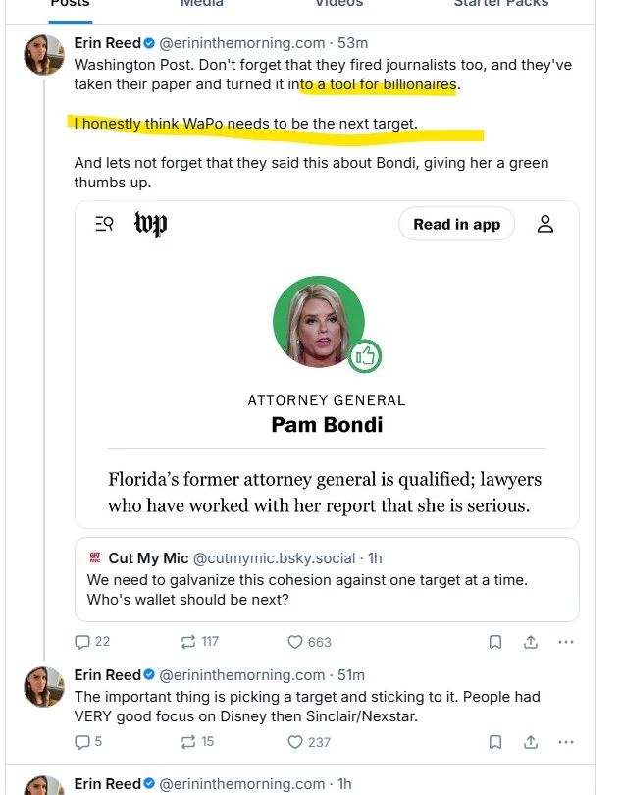Viewport: 622px width, 795px height.
Task: Open more options on second post
Action: coord(565,742)
